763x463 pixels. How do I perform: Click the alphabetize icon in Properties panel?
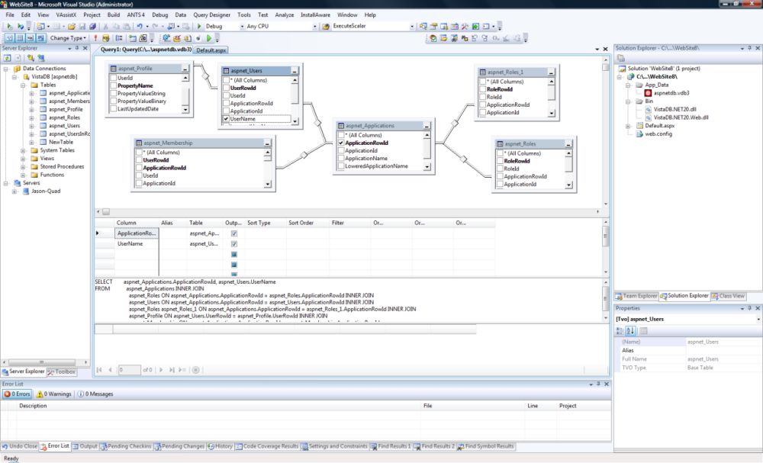pos(629,330)
